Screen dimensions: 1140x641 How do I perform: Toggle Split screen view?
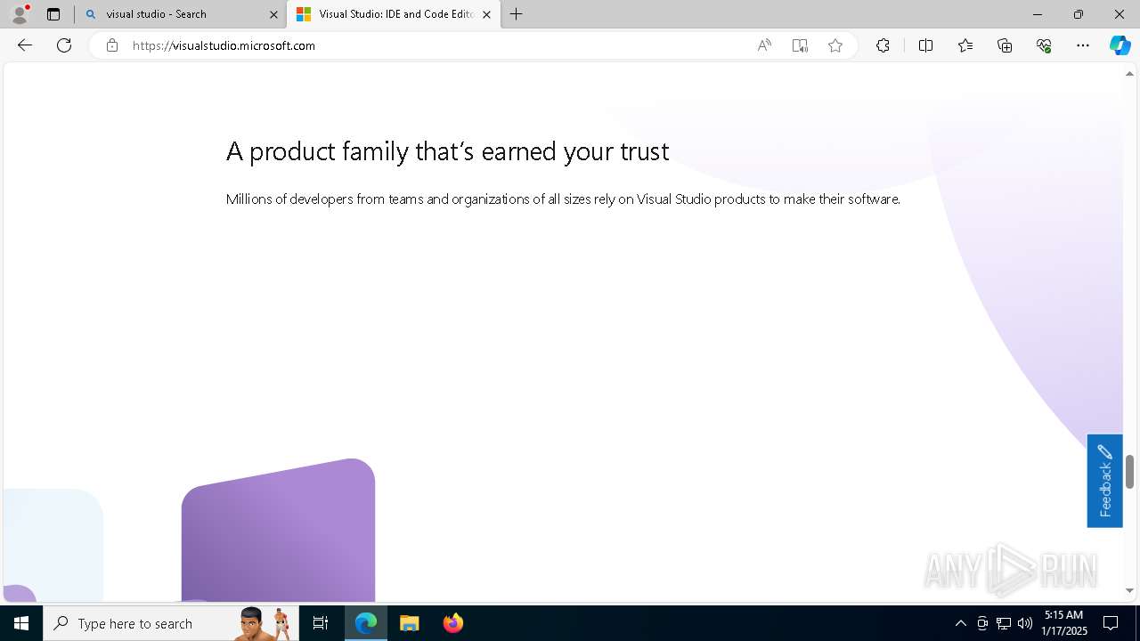(x=925, y=45)
